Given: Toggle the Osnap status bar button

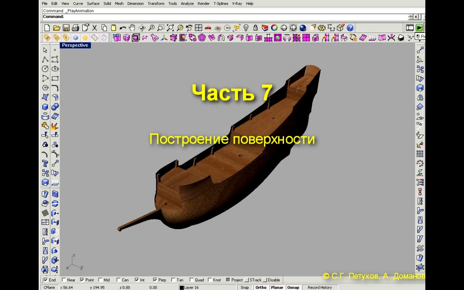Looking at the screenshot, I should (293, 287).
